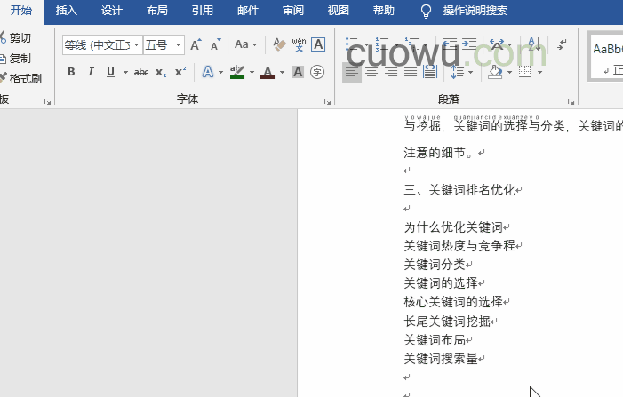This screenshot has width=623, height=397.
Task: Open the Asian layout (中文版式) tool
Action: point(497,44)
